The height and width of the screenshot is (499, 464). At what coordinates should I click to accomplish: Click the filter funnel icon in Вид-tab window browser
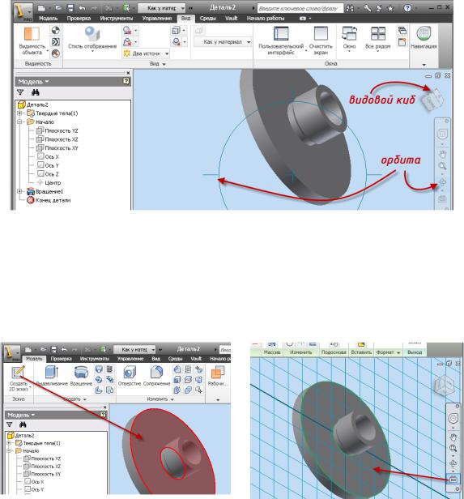(x=20, y=92)
